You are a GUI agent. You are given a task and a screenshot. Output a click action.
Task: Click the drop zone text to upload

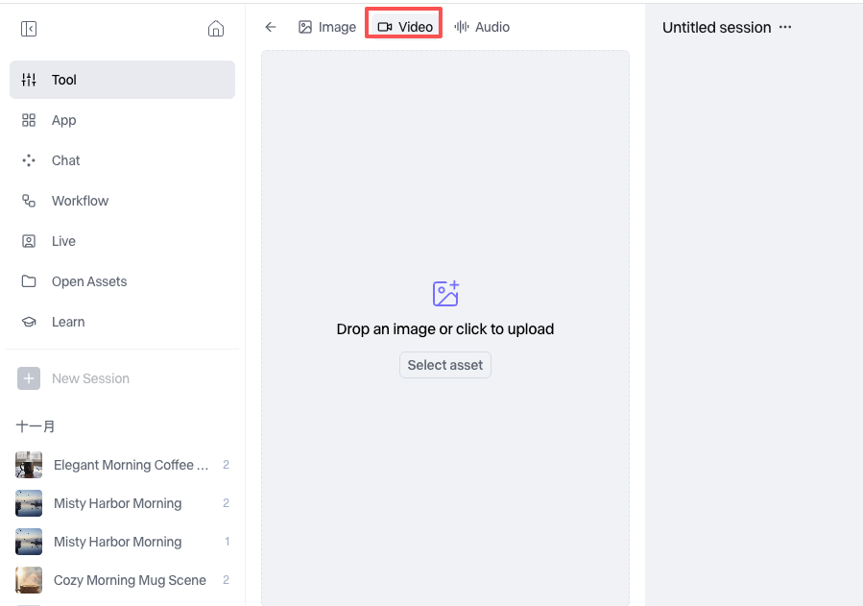tap(445, 328)
